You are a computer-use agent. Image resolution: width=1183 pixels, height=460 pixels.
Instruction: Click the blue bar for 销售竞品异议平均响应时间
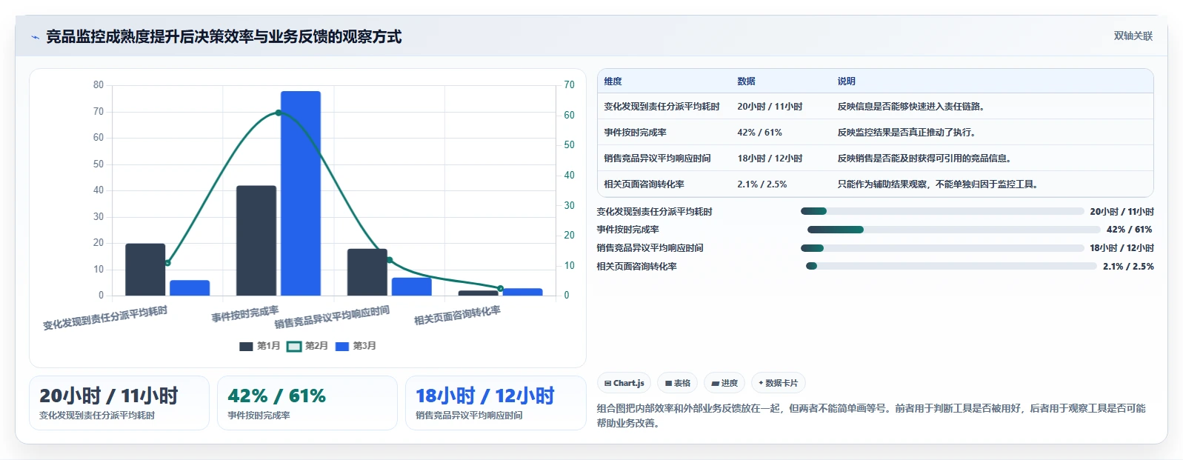[412, 287]
